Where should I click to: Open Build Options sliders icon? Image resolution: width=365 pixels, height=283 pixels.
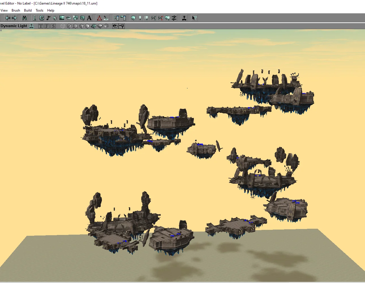174,18
